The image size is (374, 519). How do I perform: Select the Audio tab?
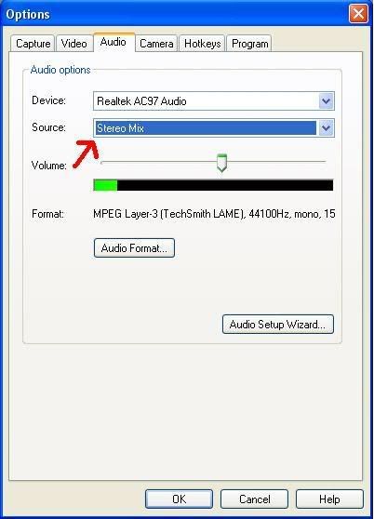pyautogui.click(x=114, y=42)
